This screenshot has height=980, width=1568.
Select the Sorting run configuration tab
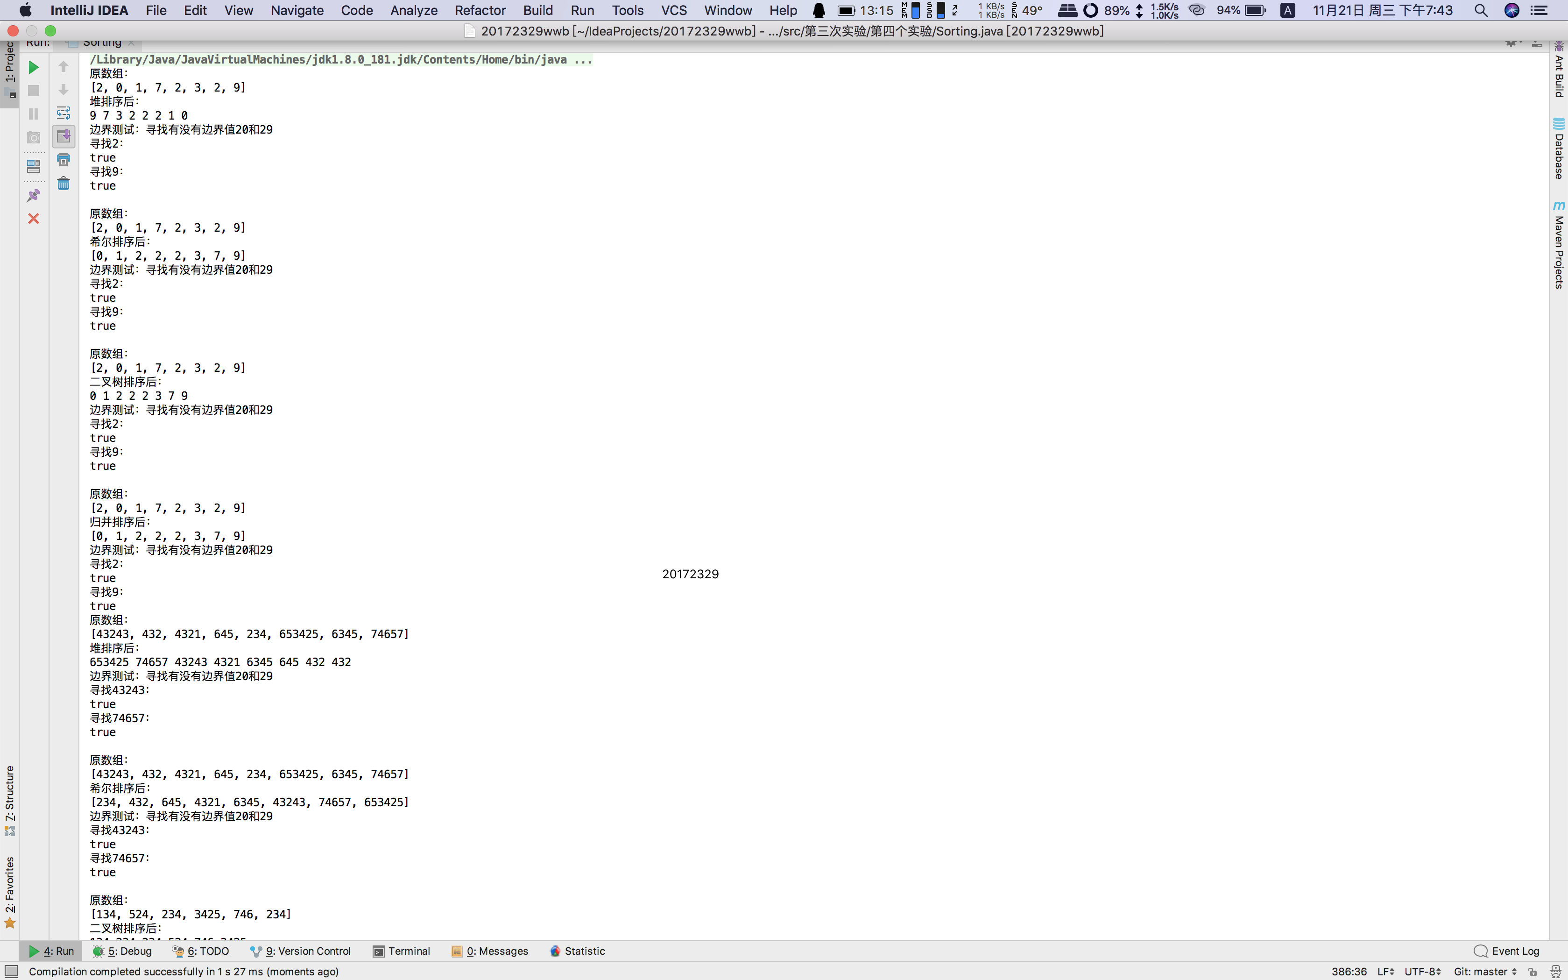[x=102, y=43]
